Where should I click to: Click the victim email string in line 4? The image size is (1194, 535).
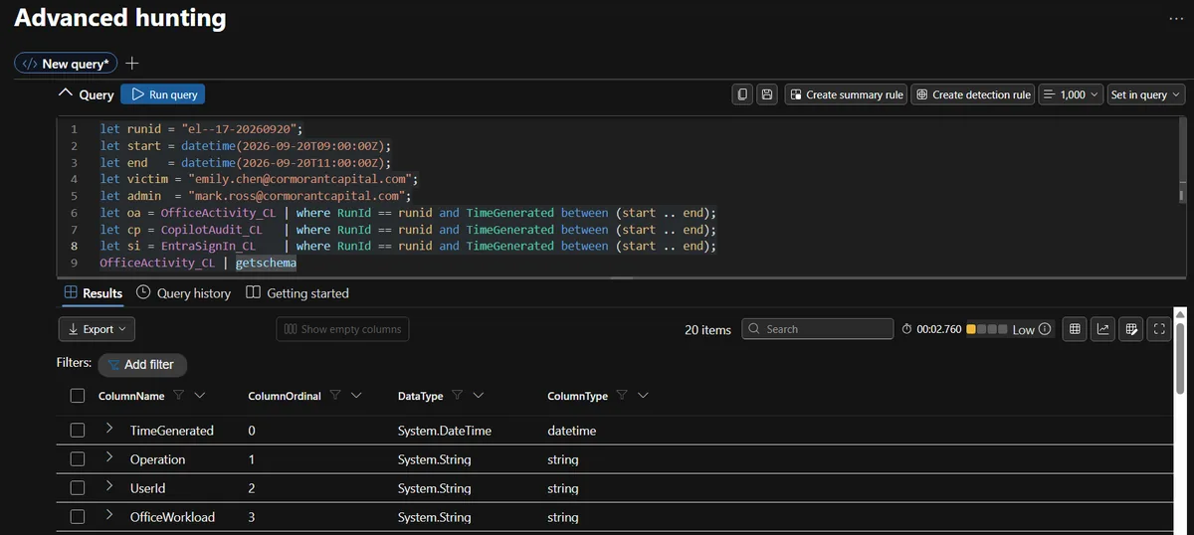point(301,179)
